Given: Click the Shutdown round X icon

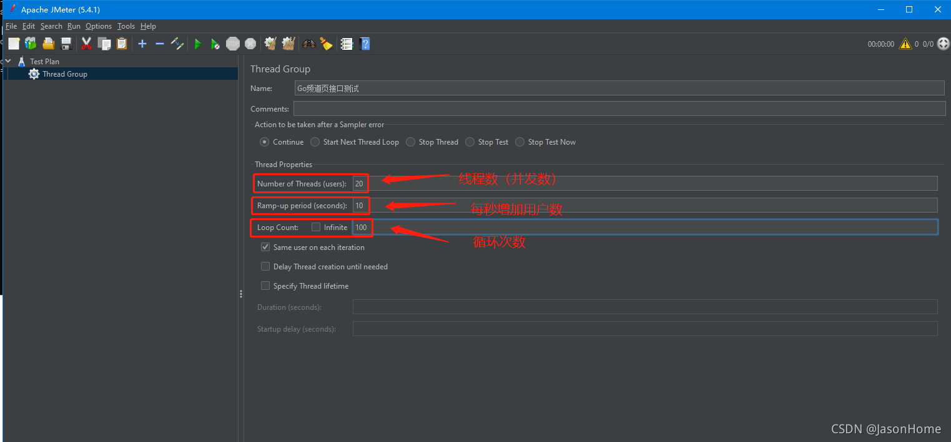Looking at the screenshot, I should [x=250, y=44].
